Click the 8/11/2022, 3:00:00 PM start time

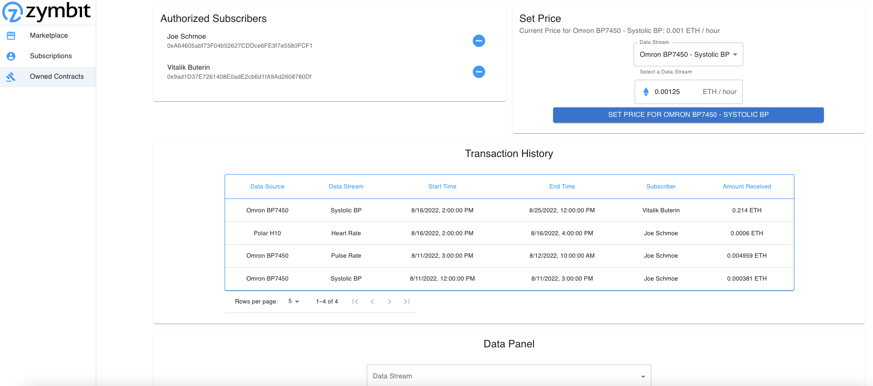pos(442,256)
